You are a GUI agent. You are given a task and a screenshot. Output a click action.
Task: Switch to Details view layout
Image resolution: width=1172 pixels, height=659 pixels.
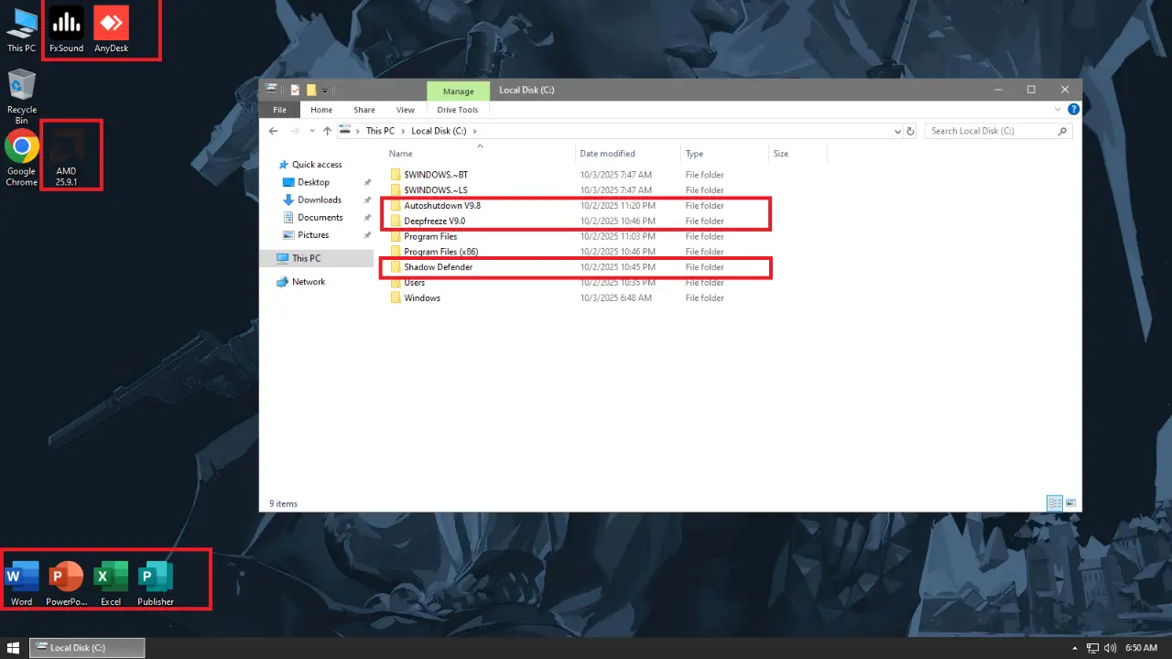(x=1055, y=503)
